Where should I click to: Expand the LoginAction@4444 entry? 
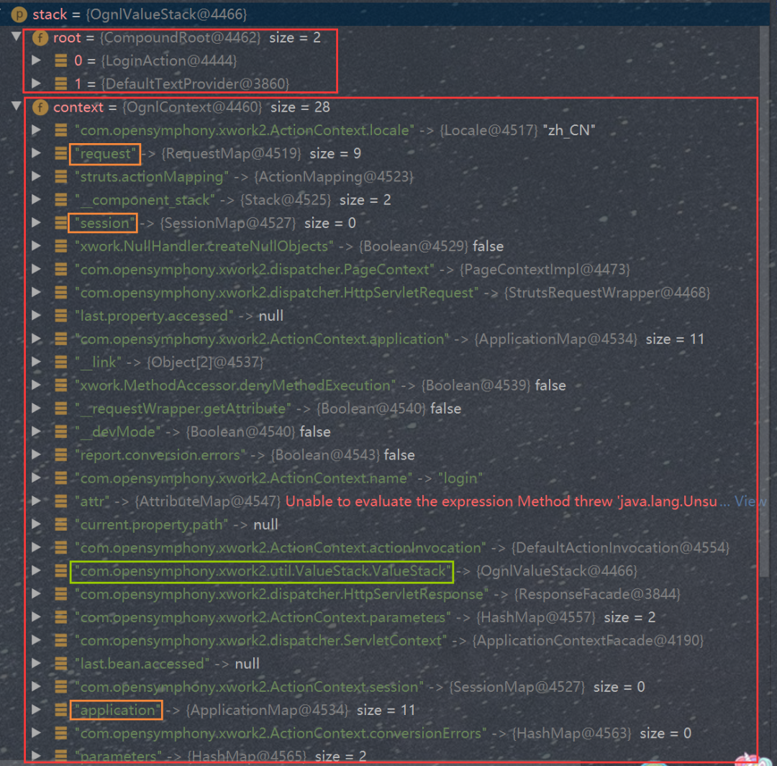coord(36,60)
